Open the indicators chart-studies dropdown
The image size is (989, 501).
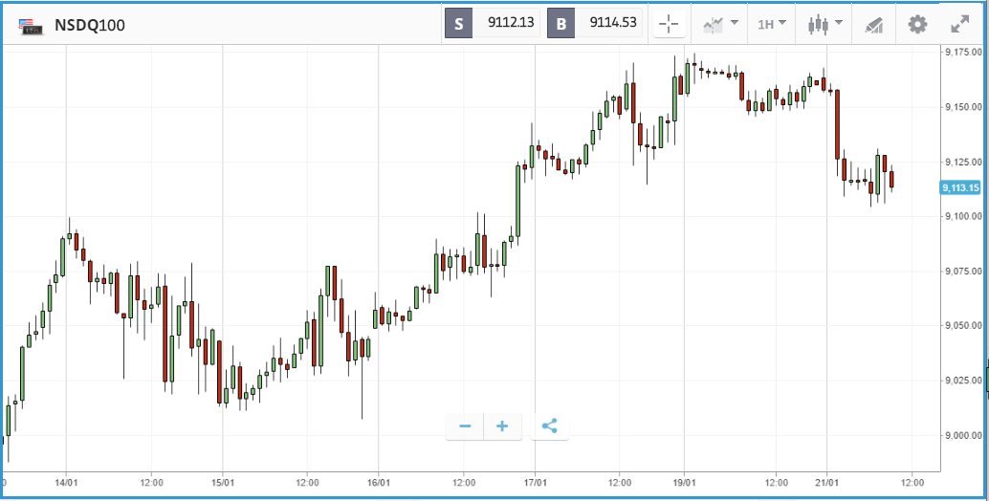721,25
